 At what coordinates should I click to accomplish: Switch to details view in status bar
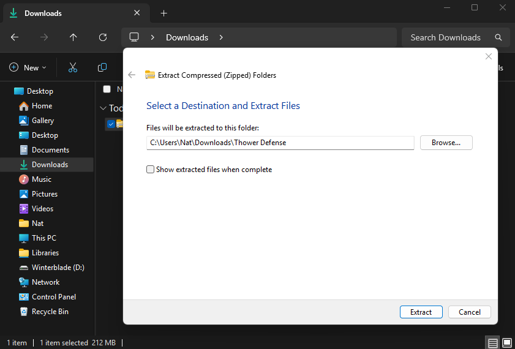tap(492, 343)
